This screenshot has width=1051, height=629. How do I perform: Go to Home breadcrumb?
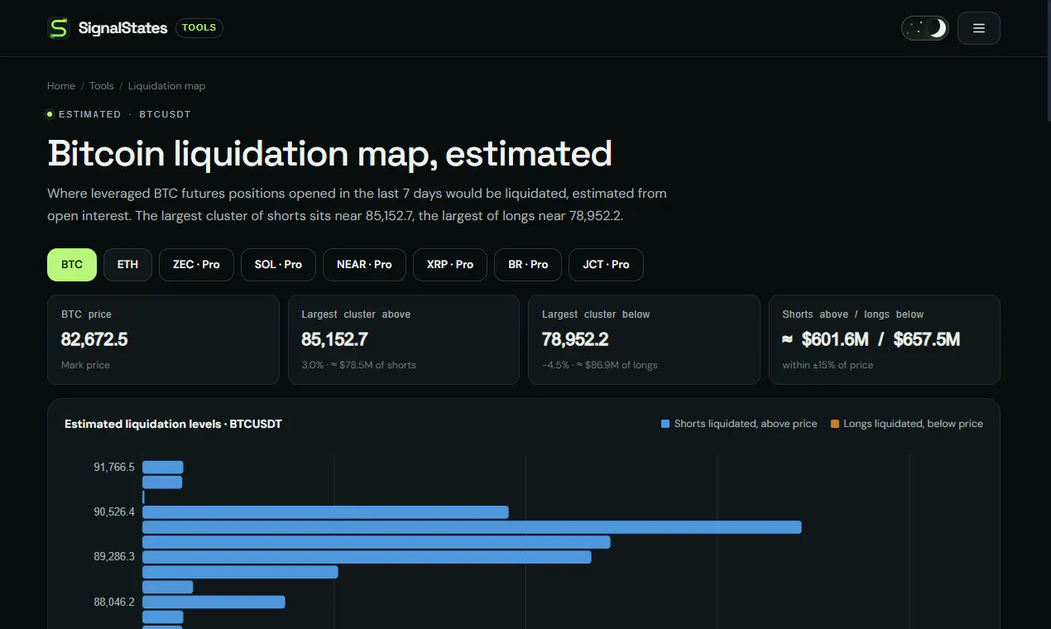tap(61, 86)
